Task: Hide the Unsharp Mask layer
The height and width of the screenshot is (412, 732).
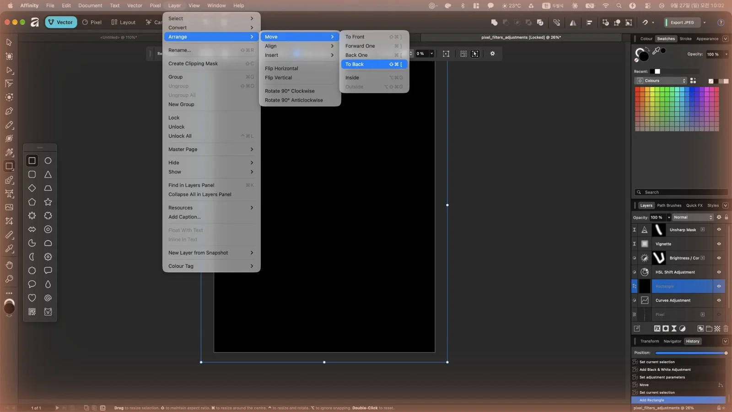Action: [719, 230]
